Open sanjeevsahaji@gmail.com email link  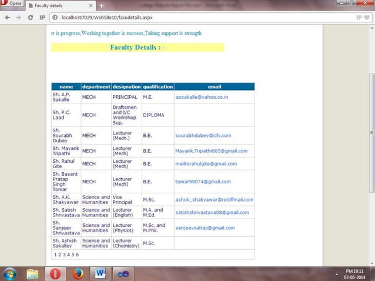coord(205,228)
